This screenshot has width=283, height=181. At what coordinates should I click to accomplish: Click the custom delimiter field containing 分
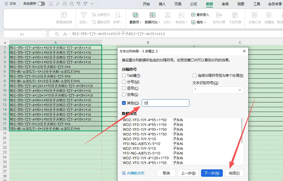click(x=165, y=103)
